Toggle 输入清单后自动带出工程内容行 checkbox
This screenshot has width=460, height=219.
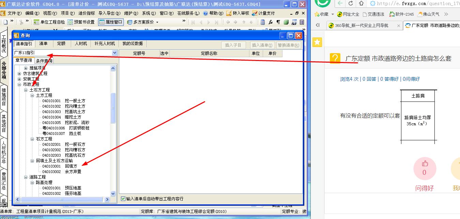tap(123, 199)
